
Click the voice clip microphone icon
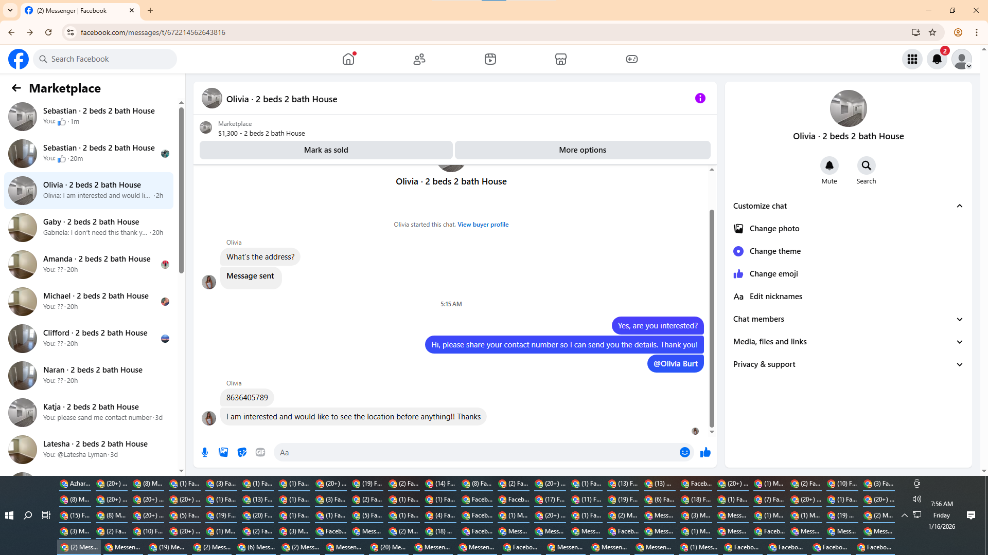(x=205, y=452)
